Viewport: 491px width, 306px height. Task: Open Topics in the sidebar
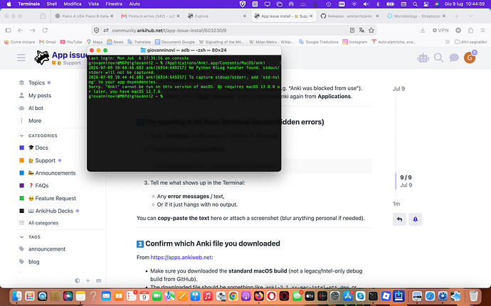pos(36,83)
